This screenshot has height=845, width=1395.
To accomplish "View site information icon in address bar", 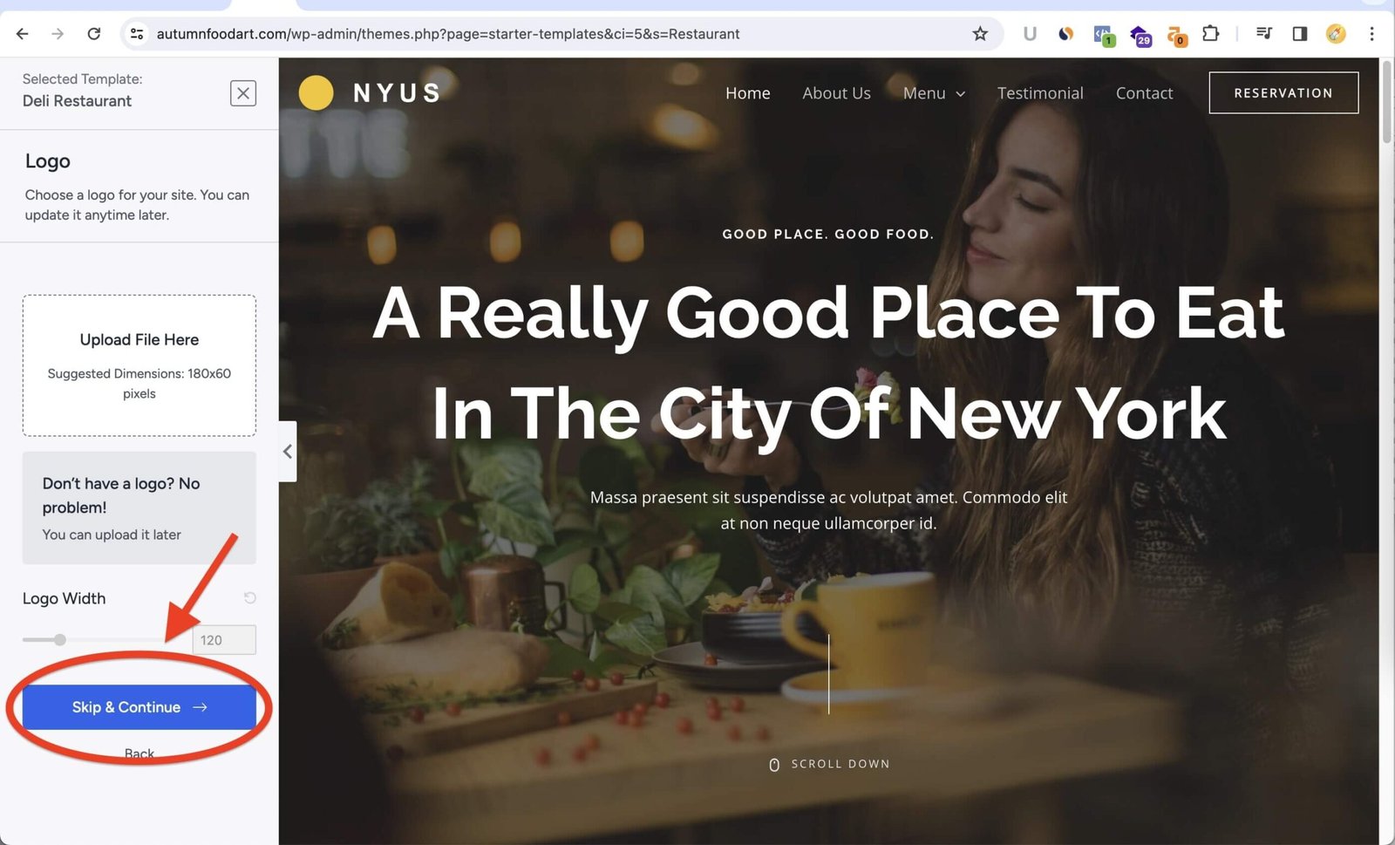I will [x=137, y=34].
